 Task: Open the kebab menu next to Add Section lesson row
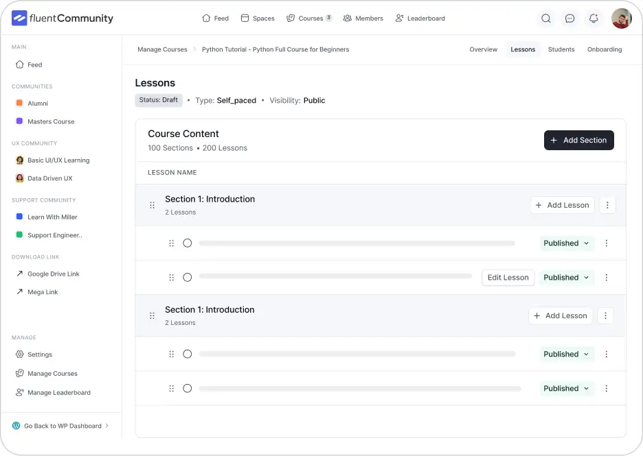[x=607, y=205]
